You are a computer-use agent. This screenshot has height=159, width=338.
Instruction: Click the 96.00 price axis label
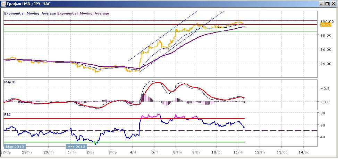click(325, 49)
